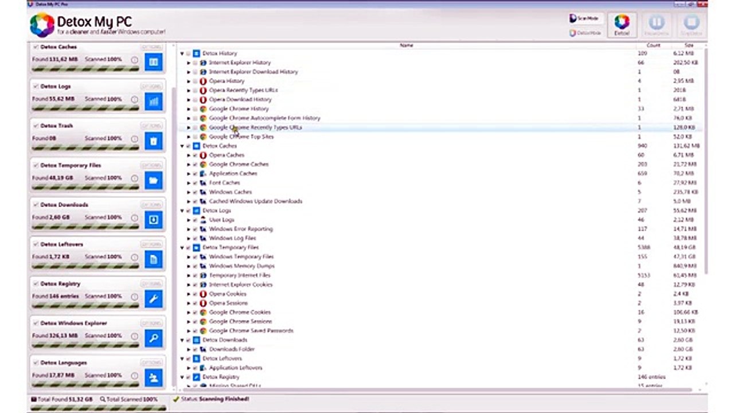Open info icon in Detox Temporary Files card
734x413 pixels.
point(134,178)
